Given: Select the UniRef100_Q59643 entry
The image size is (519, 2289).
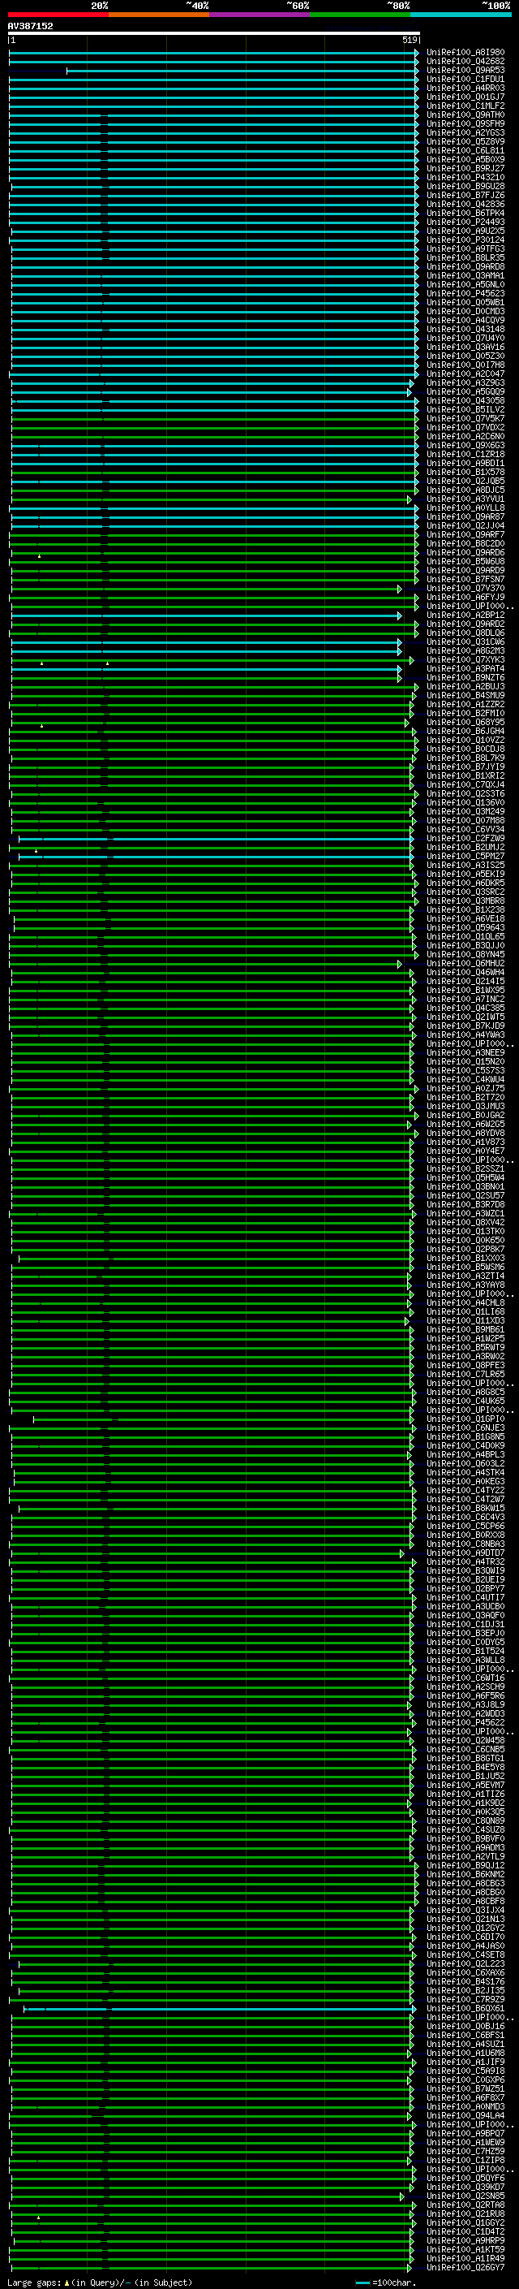Looking at the screenshot, I should [465, 927].
